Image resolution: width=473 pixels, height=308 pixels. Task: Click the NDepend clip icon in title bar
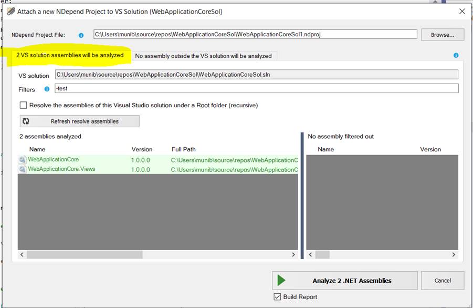pyautogui.click(x=9, y=11)
